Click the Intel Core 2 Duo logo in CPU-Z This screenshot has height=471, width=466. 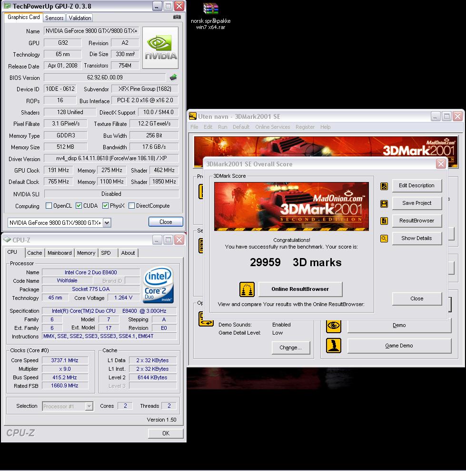click(159, 285)
